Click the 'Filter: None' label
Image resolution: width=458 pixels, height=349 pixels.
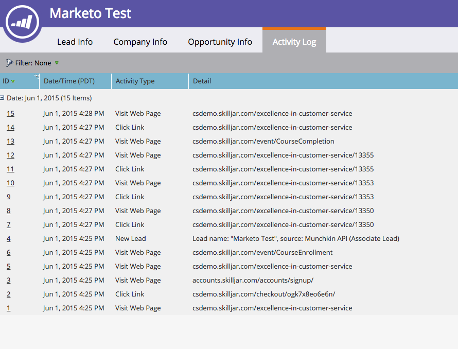[x=33, y=63]
